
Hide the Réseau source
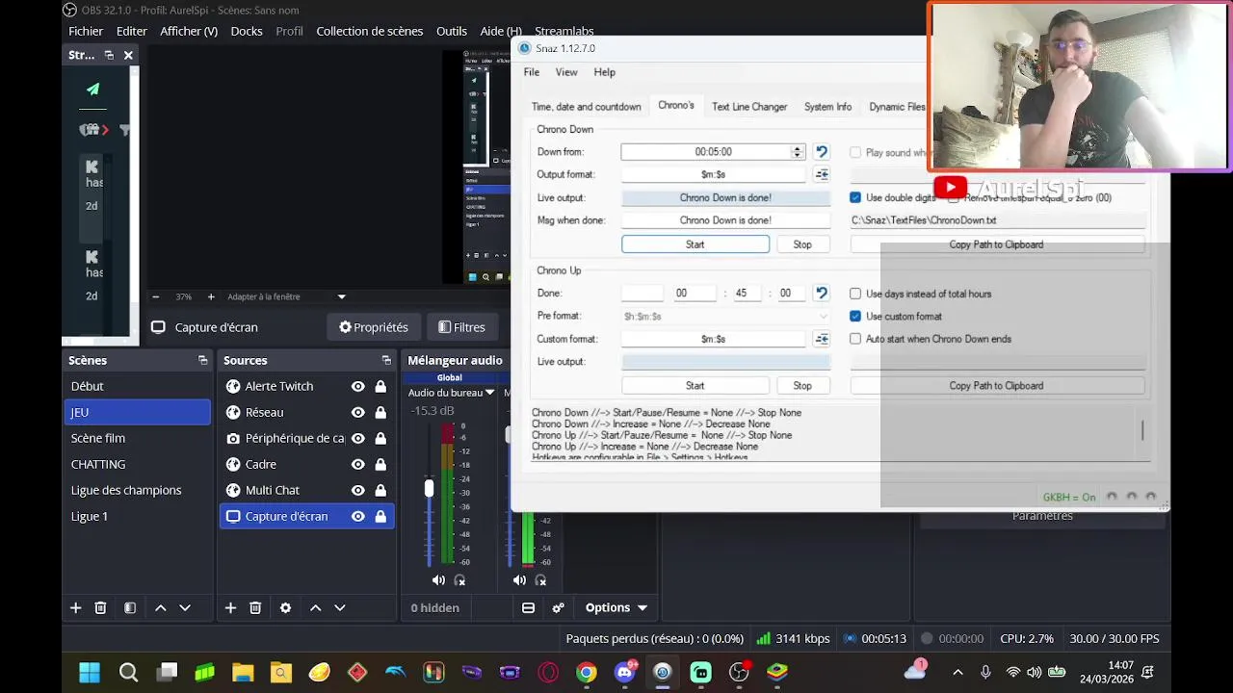coord(357,412)
